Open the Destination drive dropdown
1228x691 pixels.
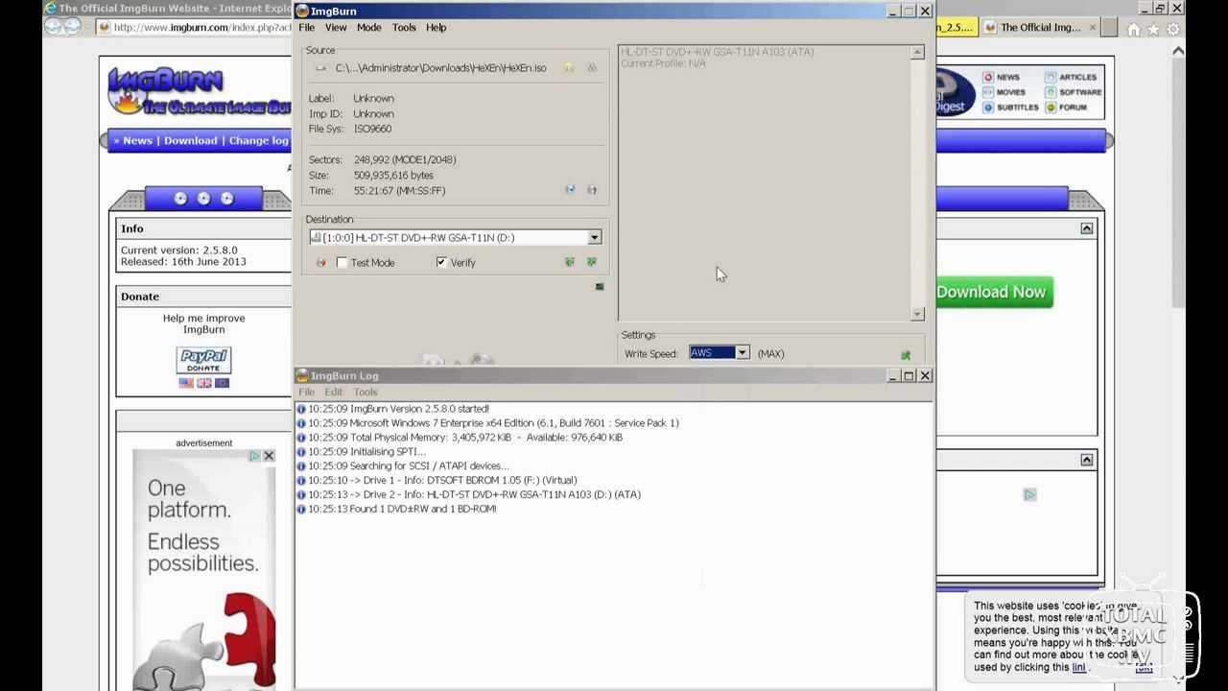tap(594, 238)
